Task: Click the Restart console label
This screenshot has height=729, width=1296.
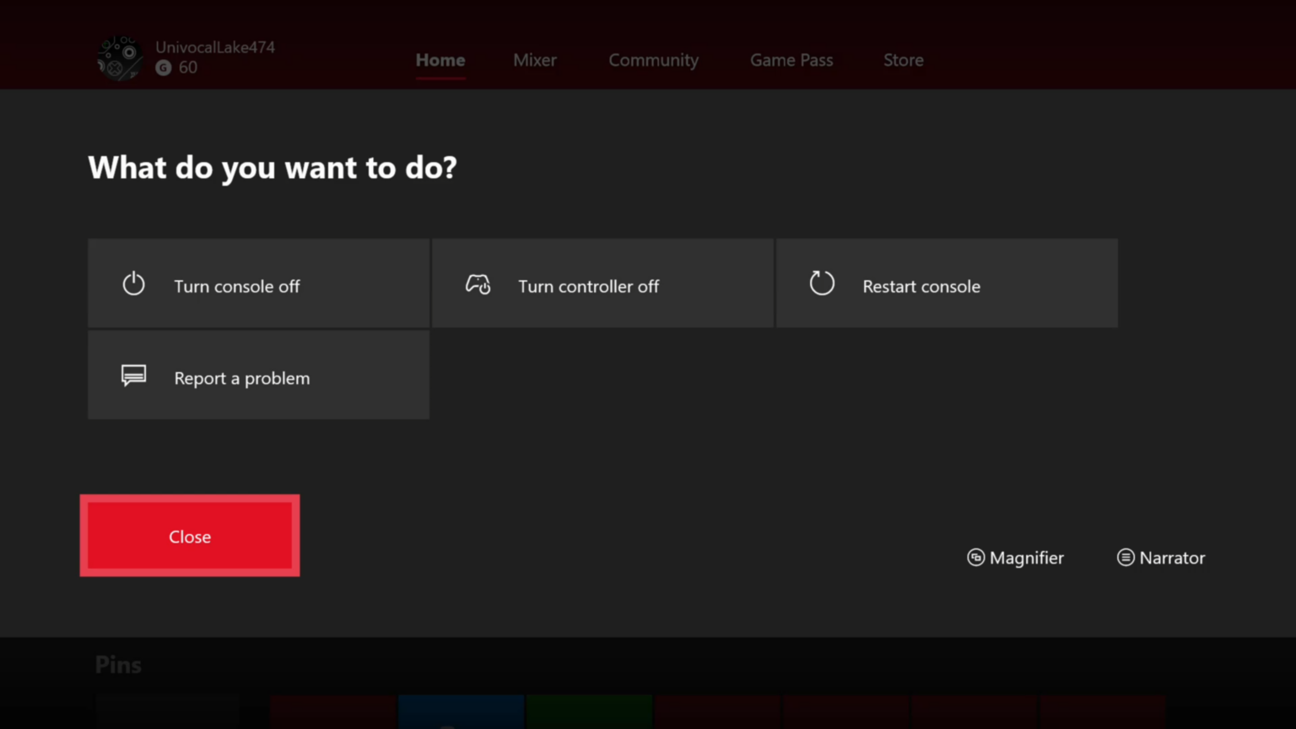Action: pos(921,286)
